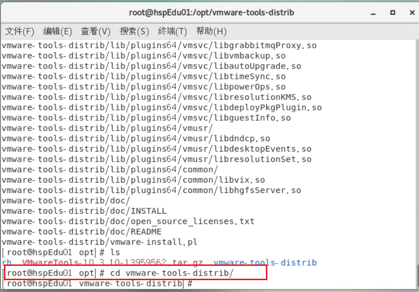Open the 终端(T) menu
The image size is (419, 292).
(172, 31)
